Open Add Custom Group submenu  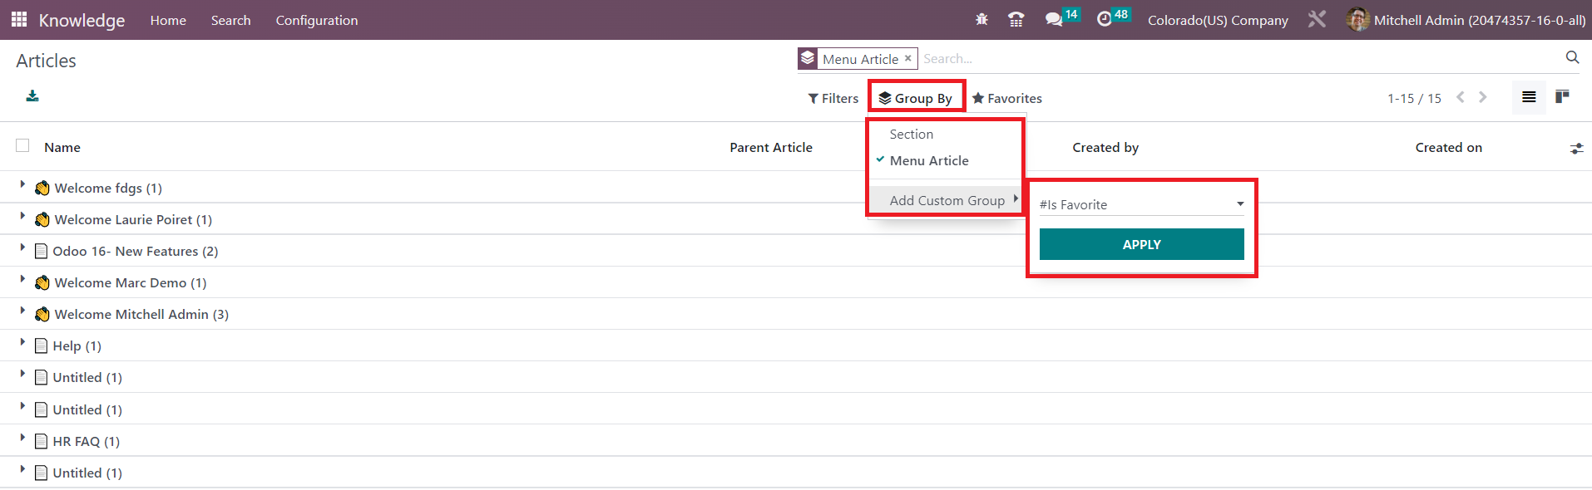click(947, 200)
